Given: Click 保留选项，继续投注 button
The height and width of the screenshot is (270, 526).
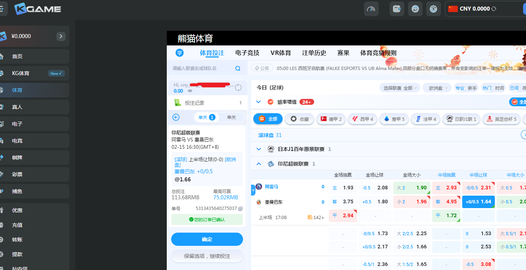Looking at the screenshot, I should pyautogui.click(x=207, y=256).
